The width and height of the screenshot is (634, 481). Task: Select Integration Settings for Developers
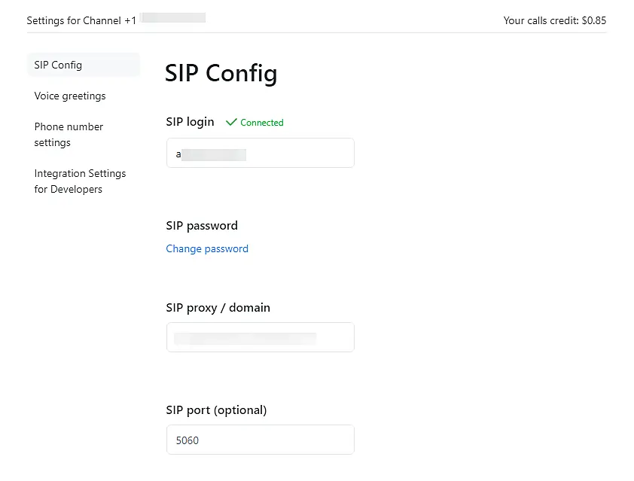click(x=80, y=181)
